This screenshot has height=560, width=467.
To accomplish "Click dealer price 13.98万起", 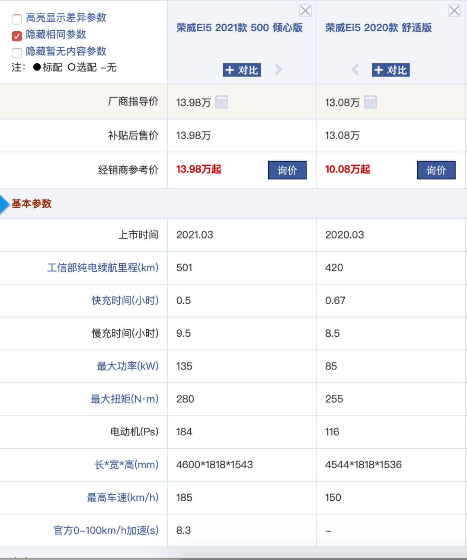I will tap(198, 169).
